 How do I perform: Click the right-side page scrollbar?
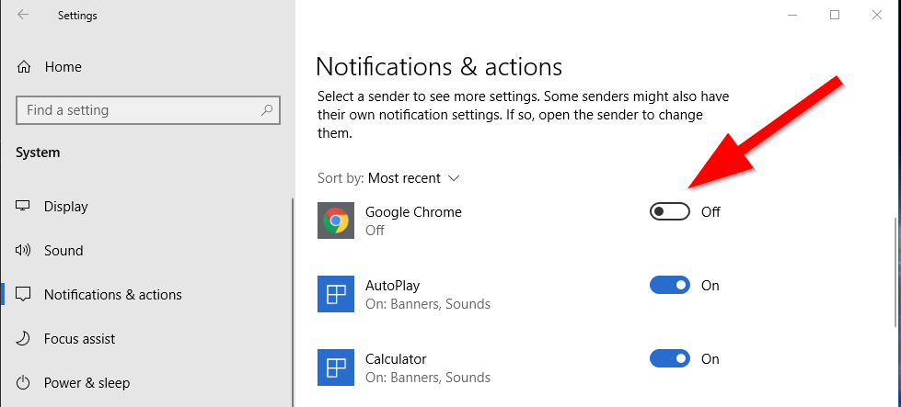click(x=896, y=272)
